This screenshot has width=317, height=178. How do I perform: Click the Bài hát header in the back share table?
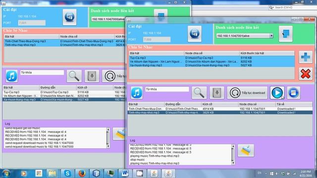pos(32,37)
